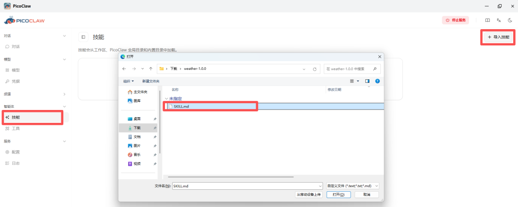Viewport: 518px width, 207px height.
Task: Select 主文件夹 in navigation pane
Action: click(138, 92)
